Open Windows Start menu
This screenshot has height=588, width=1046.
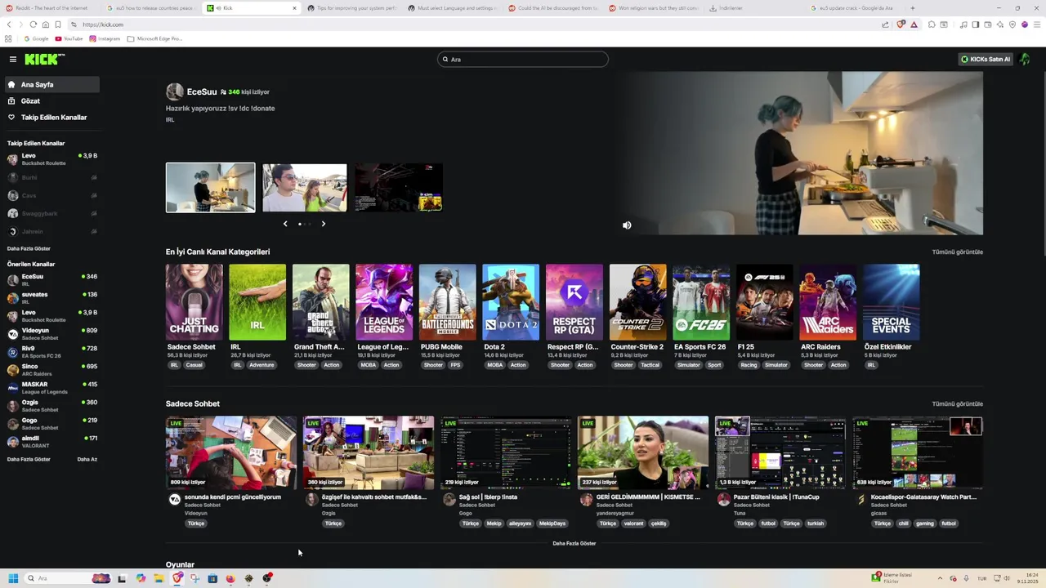point(13,578)
